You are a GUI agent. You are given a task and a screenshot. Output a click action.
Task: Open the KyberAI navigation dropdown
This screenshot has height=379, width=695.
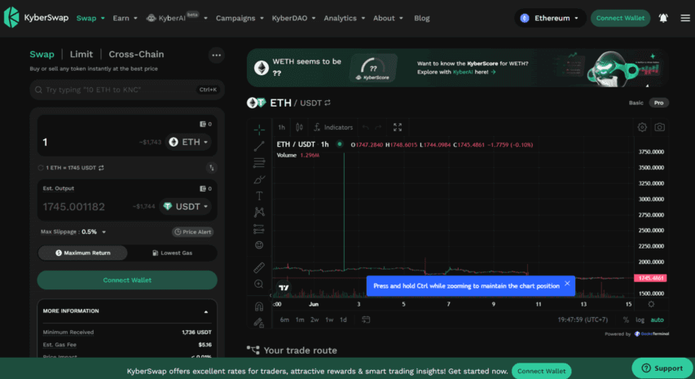pos(177,18)
